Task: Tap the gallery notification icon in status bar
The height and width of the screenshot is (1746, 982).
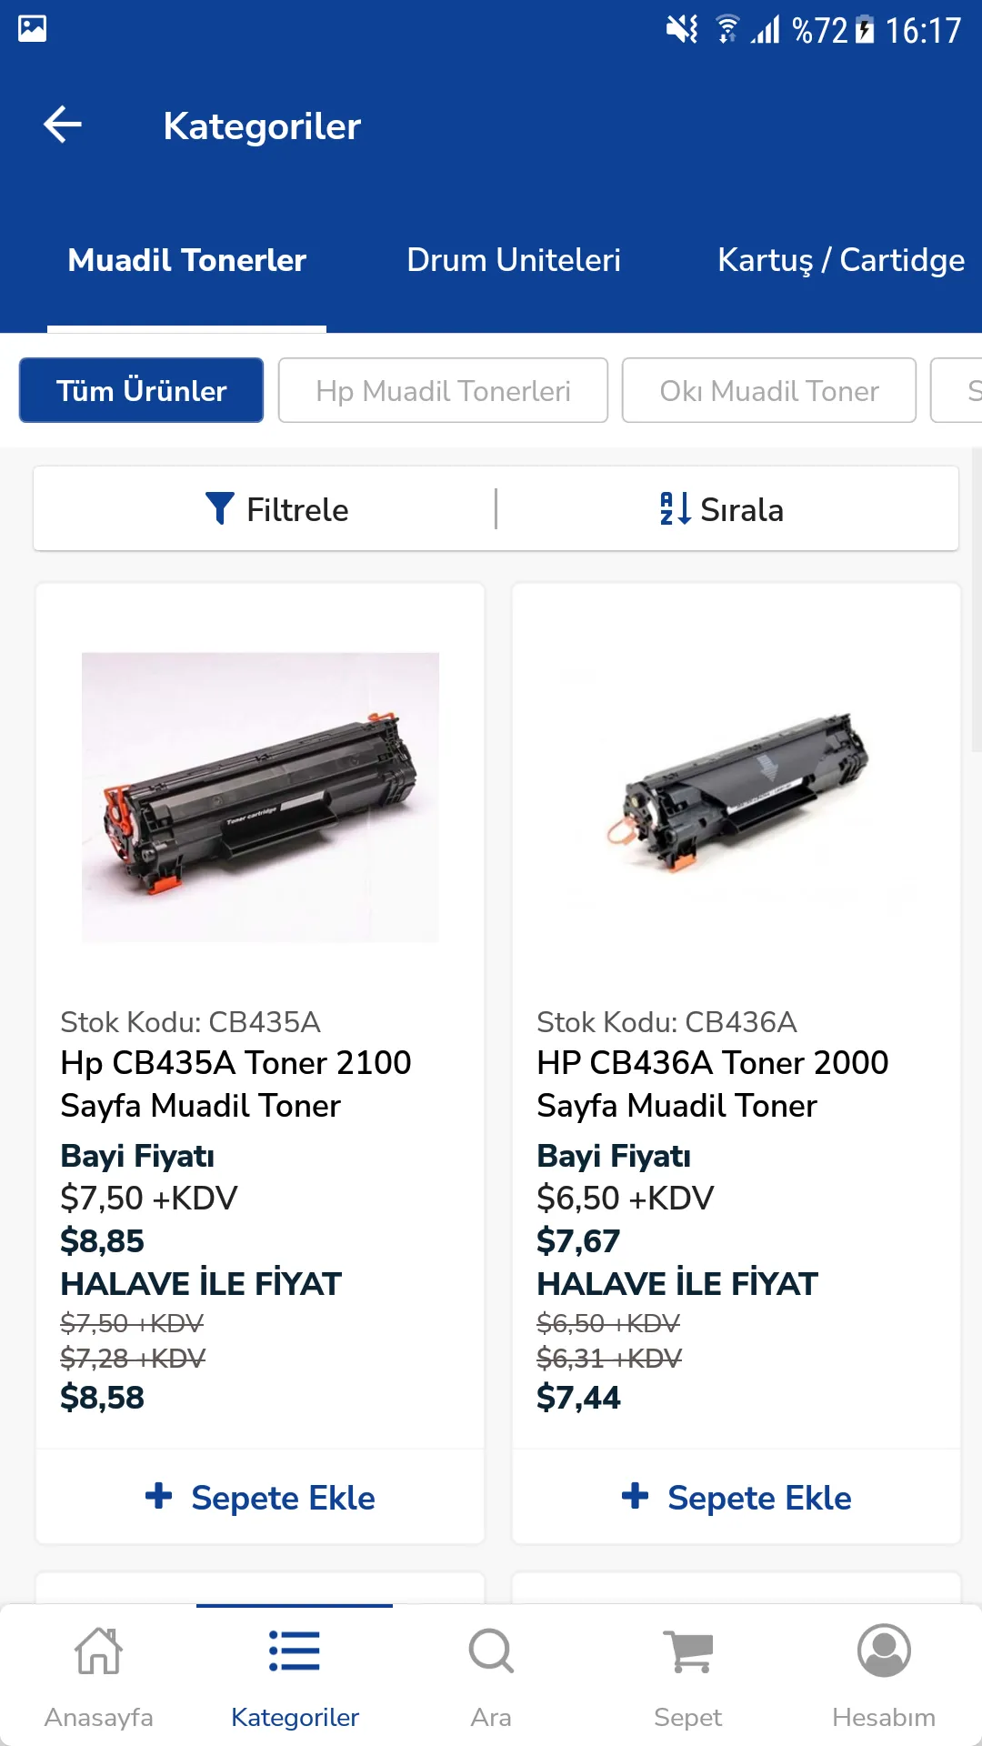Action: tap(32, 29)
